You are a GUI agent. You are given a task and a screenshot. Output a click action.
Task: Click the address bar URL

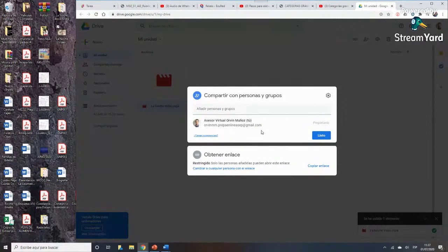143,14
